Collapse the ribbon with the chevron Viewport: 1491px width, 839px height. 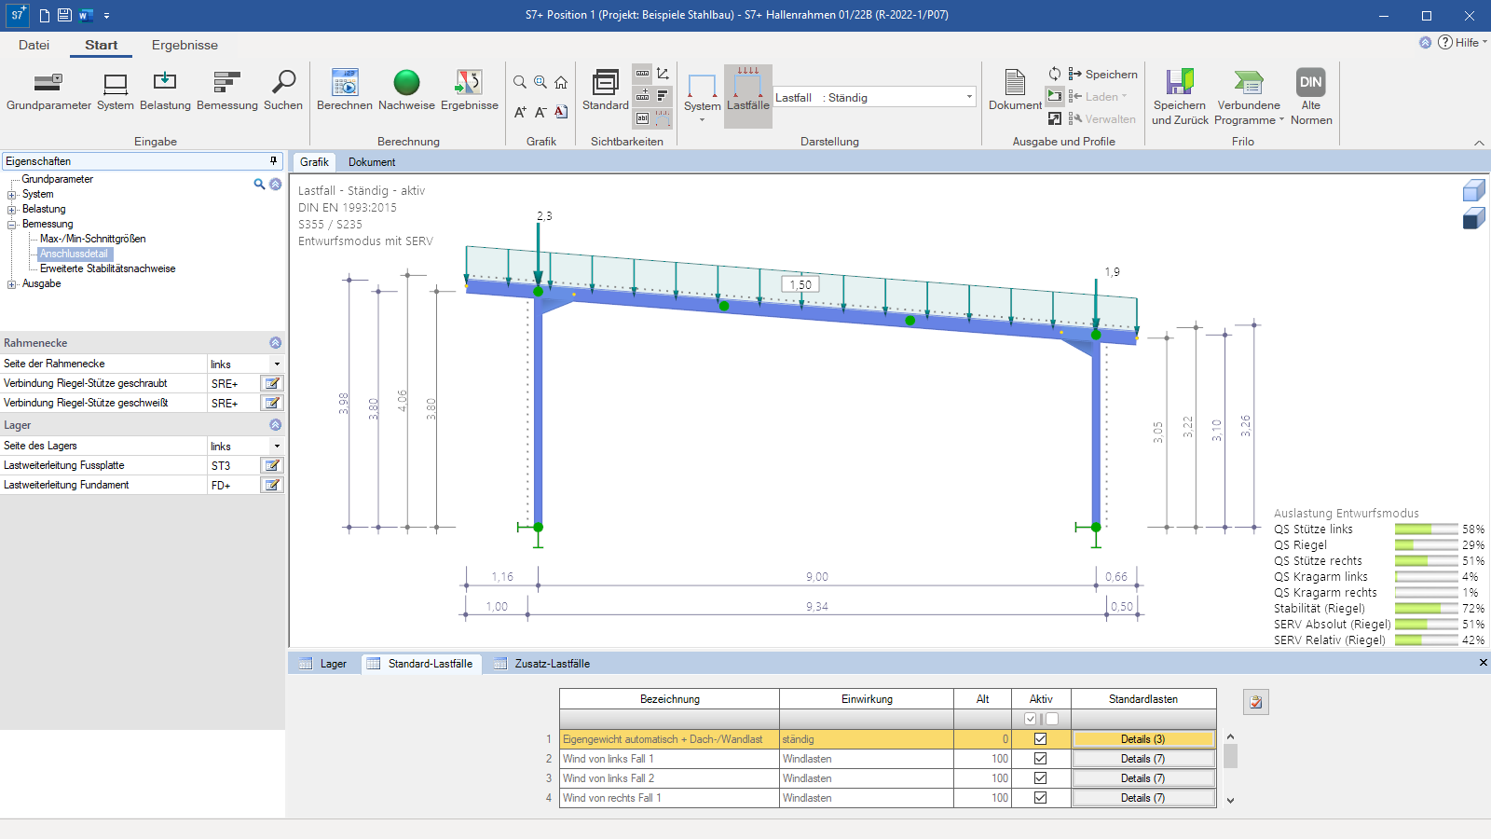(1479, 143)
